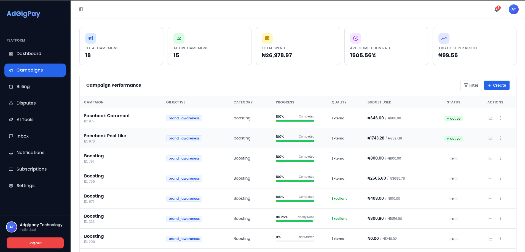
Task: Go to Billing in the sidebar
Action: [35, 86]
